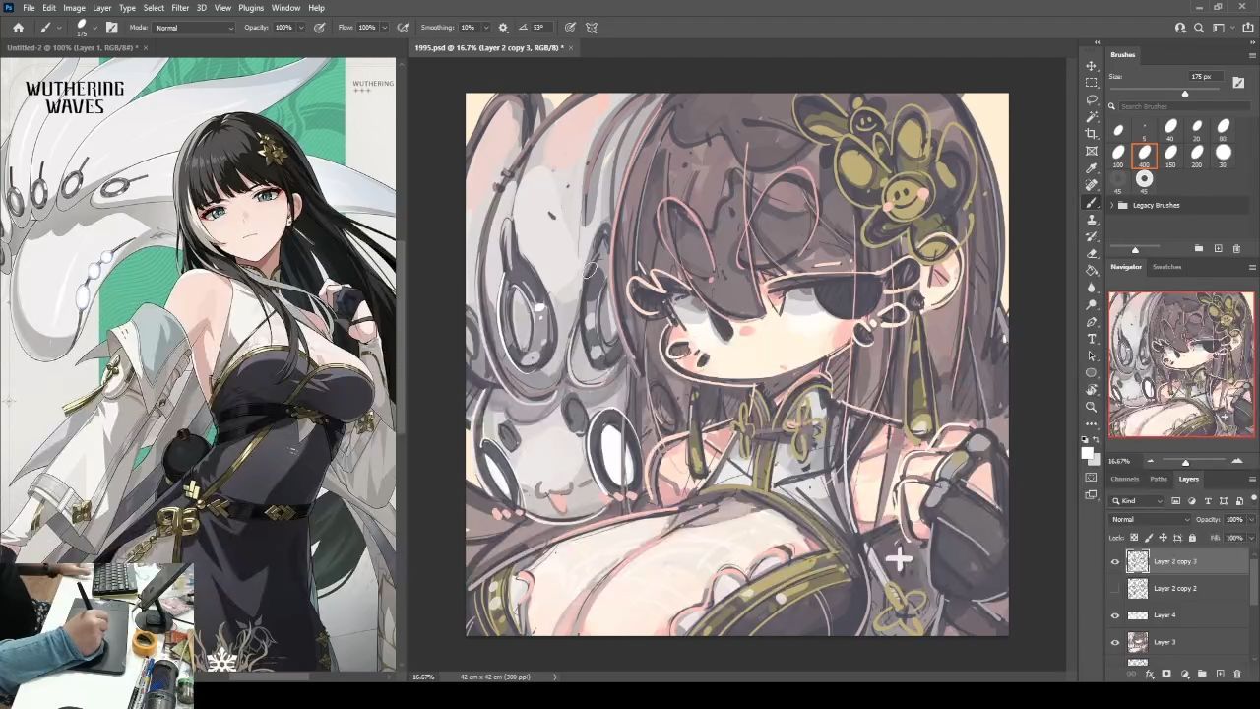This screenshot has width=1260, height=709.
Task: Select the Lasso tool
Action: coord(1092,99)
